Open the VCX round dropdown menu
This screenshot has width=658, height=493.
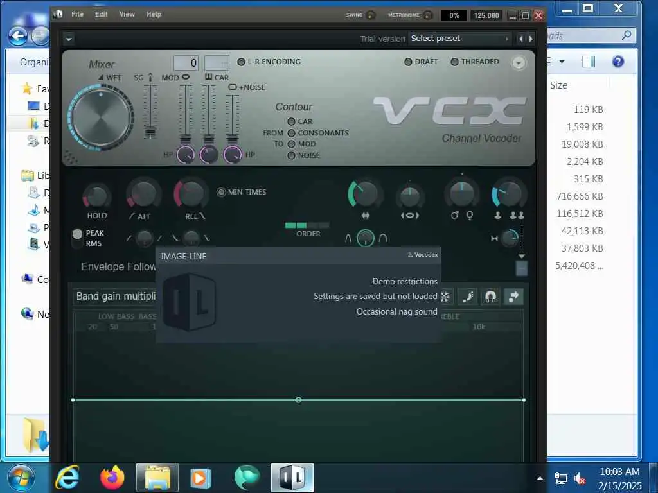(519, 63)
